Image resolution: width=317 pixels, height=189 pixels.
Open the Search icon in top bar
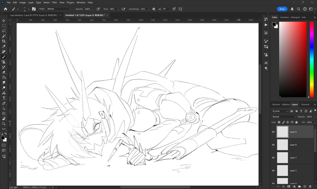[x=299, y=9]
